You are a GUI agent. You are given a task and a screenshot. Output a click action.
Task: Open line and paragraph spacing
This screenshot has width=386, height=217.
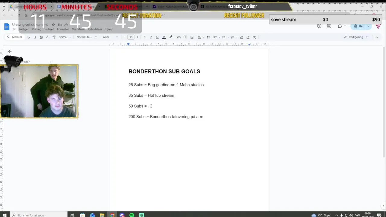coord(208,37)
